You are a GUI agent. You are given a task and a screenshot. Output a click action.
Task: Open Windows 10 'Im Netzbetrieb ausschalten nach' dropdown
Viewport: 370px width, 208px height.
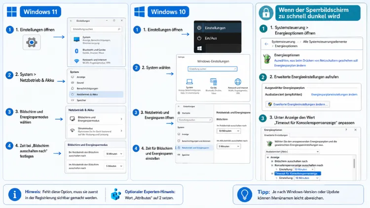coord(228,131)
